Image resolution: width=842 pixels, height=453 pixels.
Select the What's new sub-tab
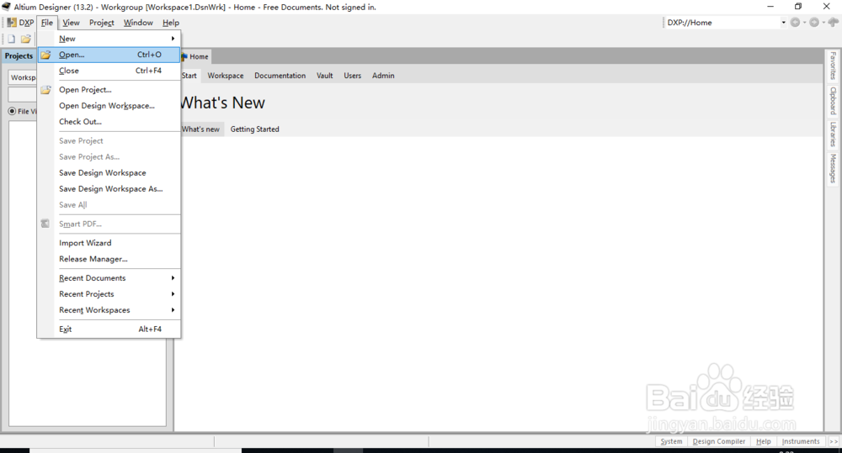[201, 129]
